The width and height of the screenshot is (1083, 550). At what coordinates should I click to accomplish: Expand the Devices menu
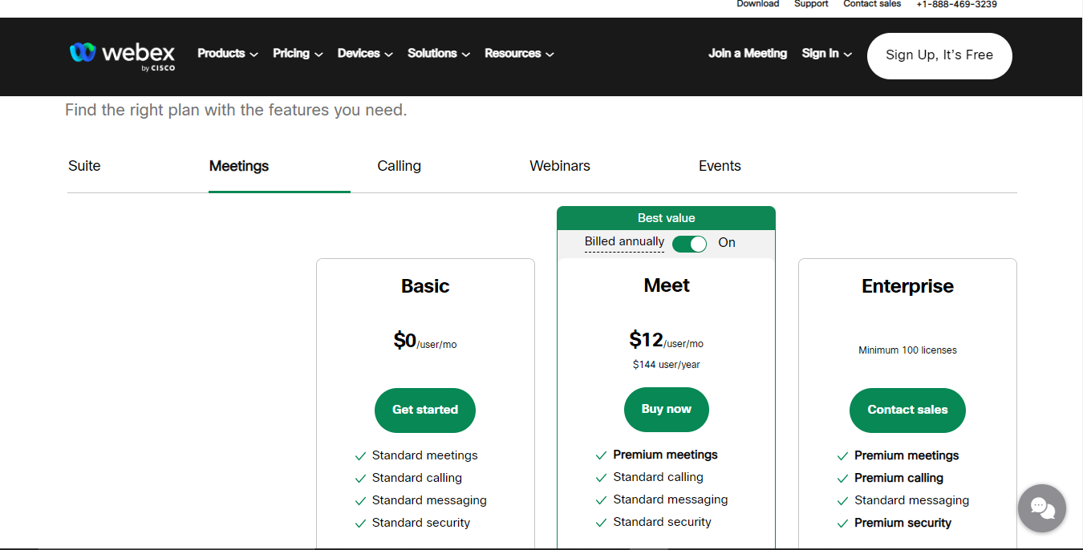[365, 54]
